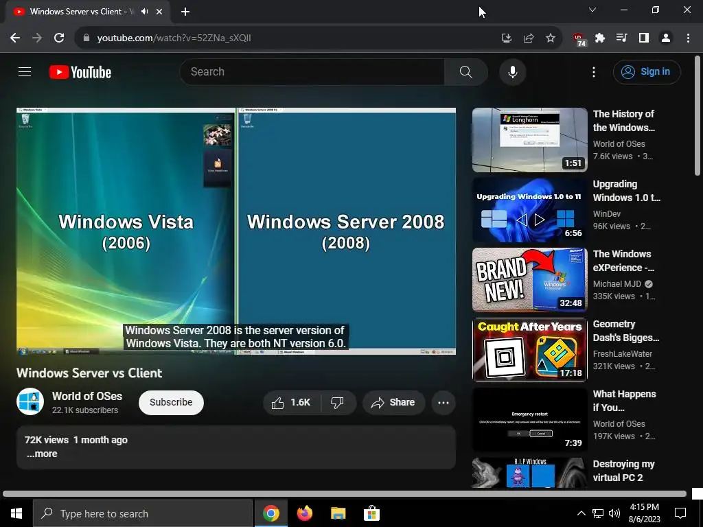
Task: Open the World of OSes channel avatar
Action: pos(30,401)
